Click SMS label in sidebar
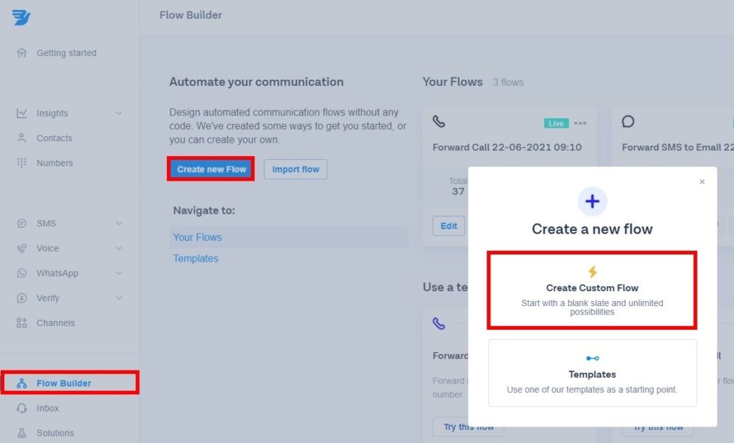 pyautogui.click(x=47, y=224)
